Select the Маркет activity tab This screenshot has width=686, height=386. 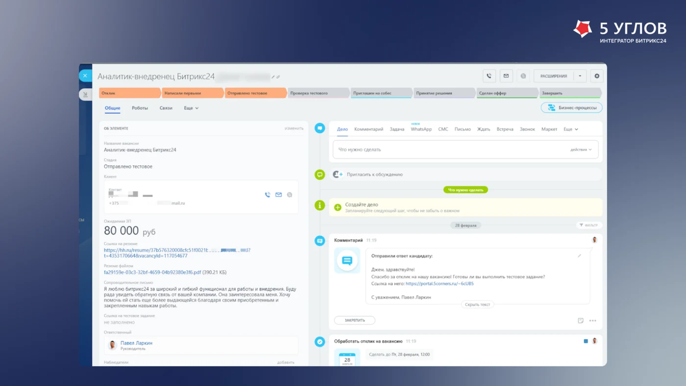click(549, 129)
